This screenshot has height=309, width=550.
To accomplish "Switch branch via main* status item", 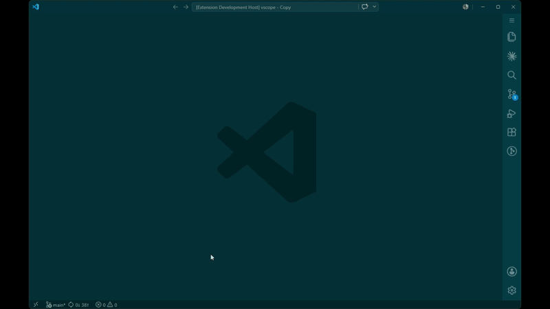I will 56,305.
